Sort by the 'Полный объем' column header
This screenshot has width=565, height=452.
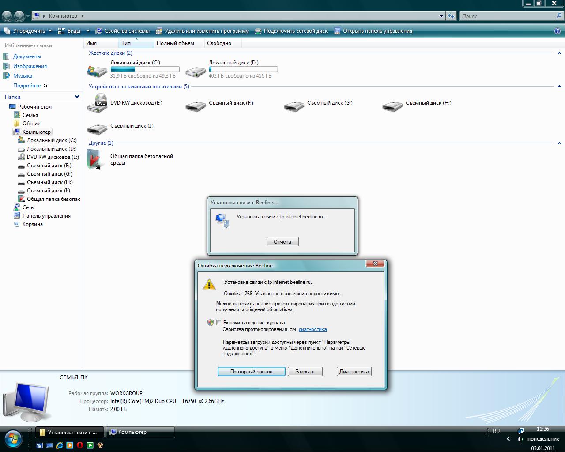click(x=179, y=43)
